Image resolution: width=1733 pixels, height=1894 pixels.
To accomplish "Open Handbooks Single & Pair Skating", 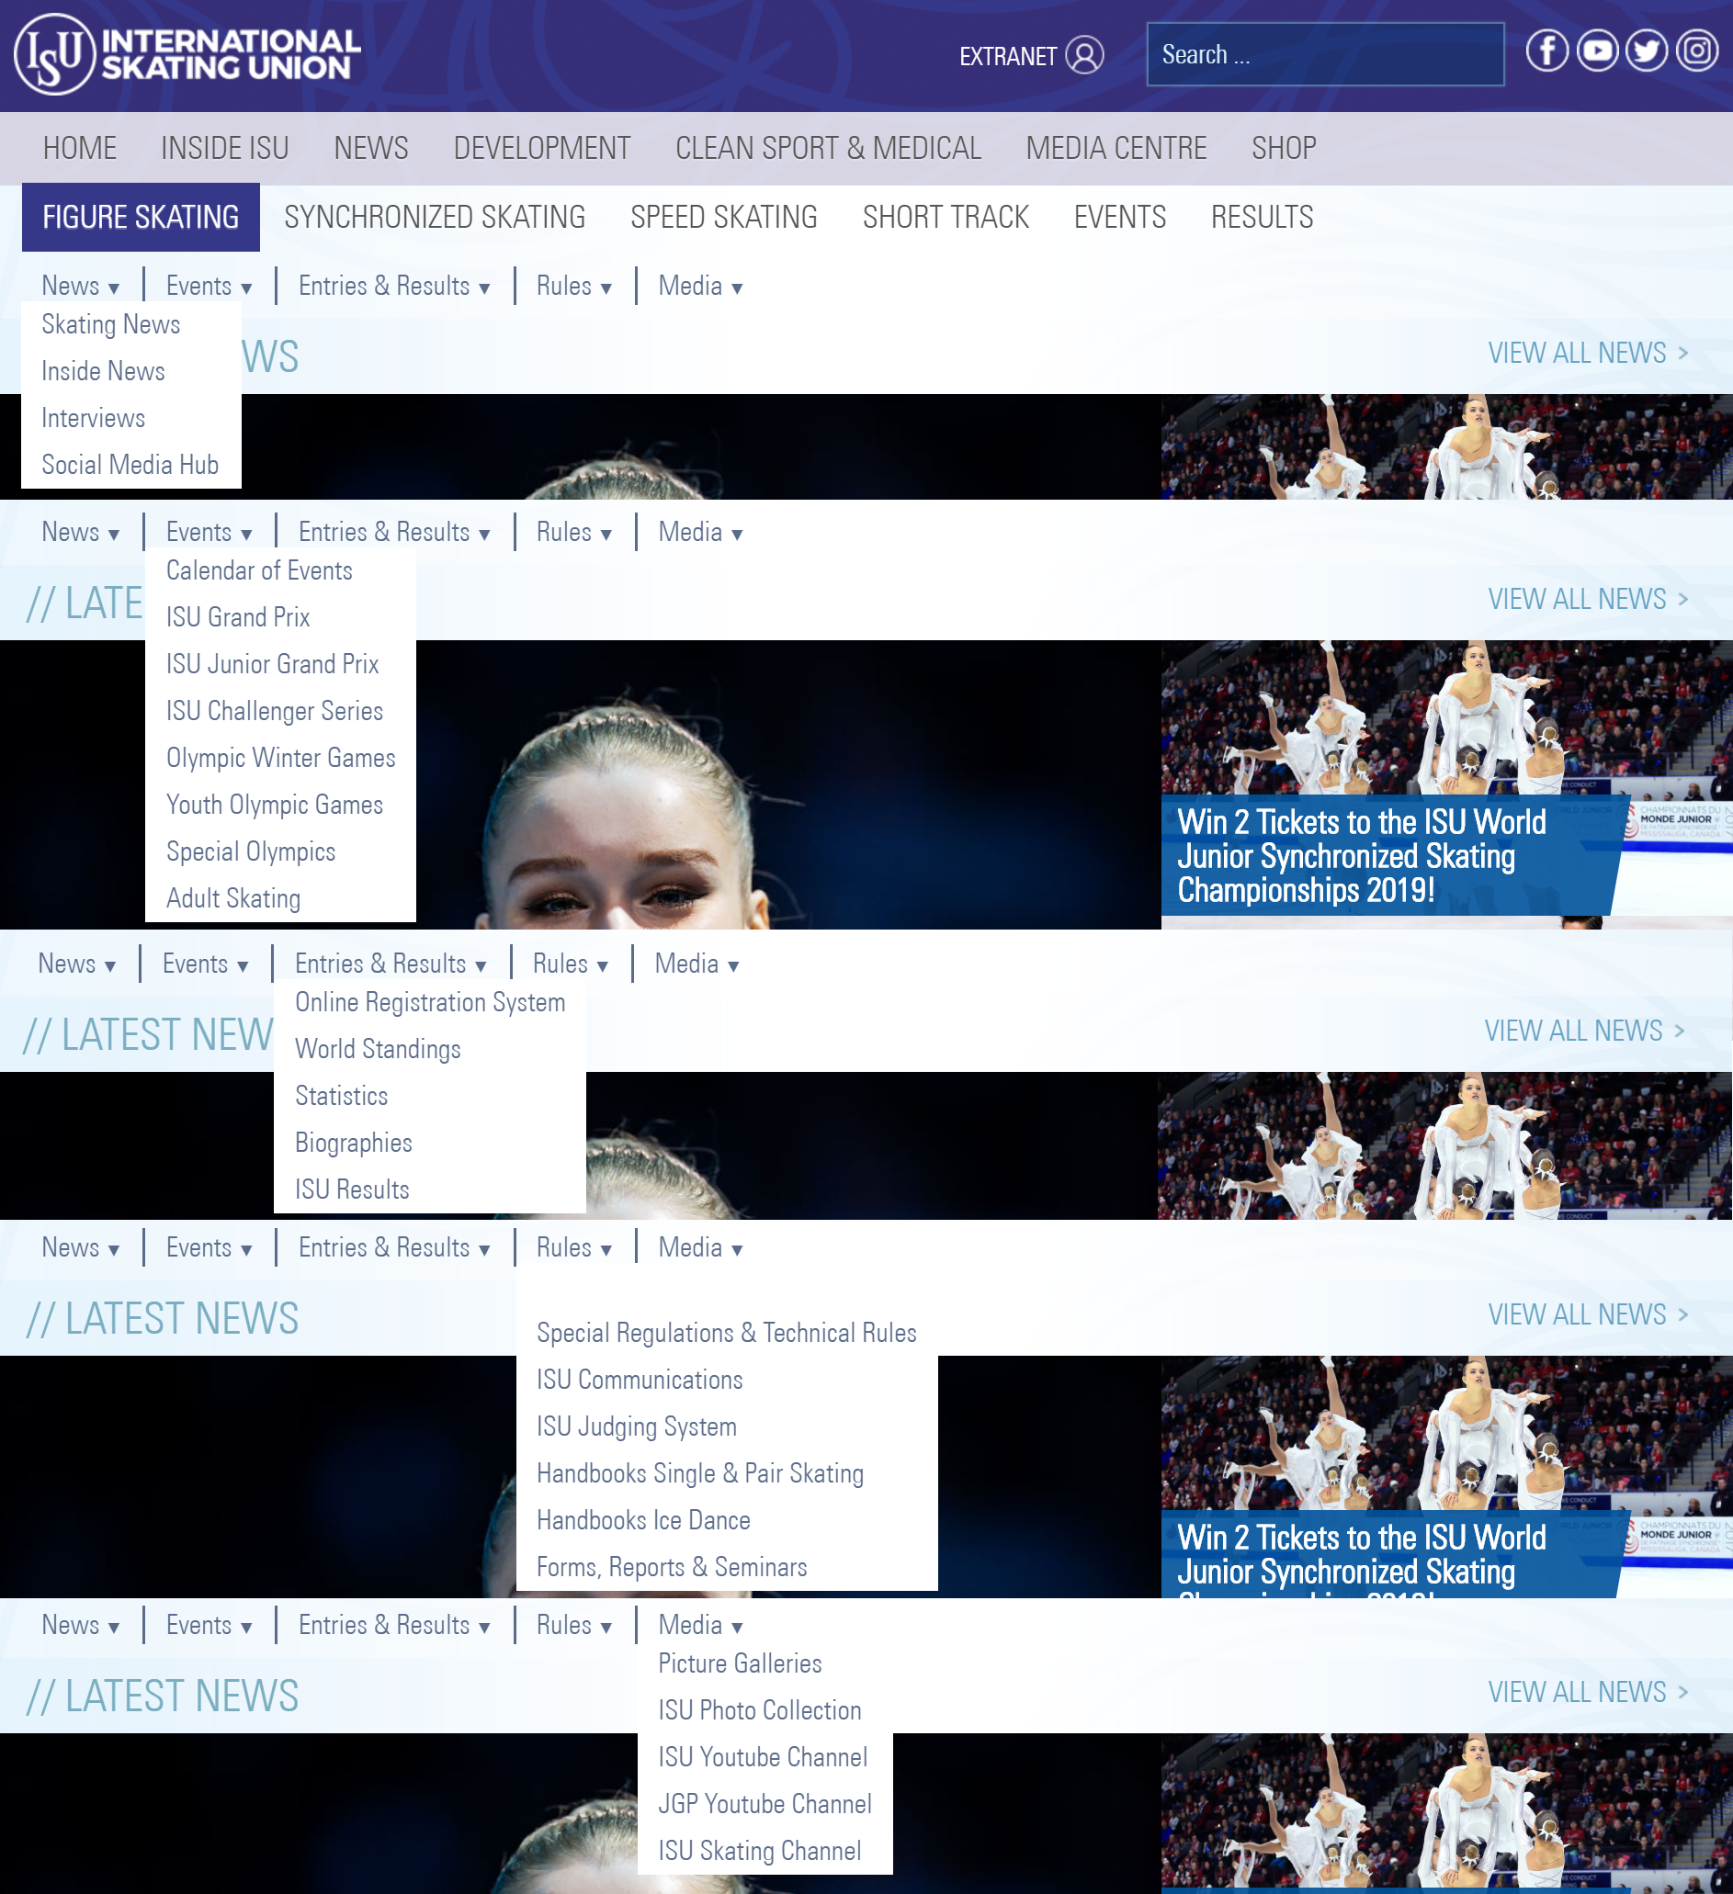I will tap(700, 1474).
